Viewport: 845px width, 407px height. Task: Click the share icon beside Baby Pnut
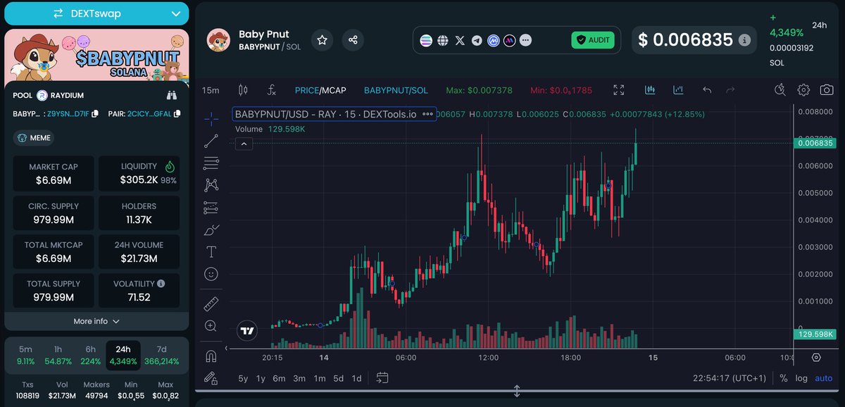point(353,40)
